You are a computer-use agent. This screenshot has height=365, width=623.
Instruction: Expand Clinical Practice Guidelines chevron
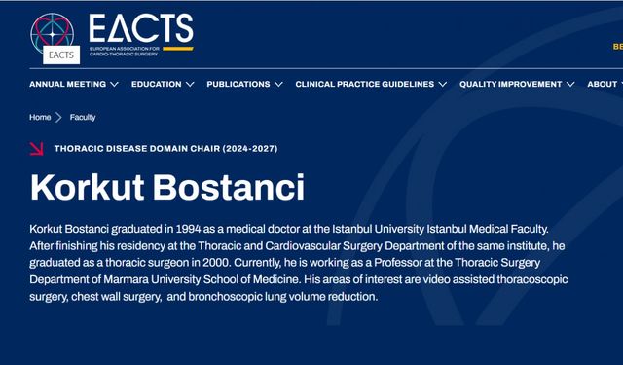[x=443, y=85]
